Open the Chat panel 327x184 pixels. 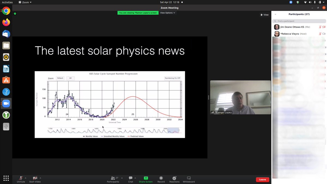click(x=131, y=179)
